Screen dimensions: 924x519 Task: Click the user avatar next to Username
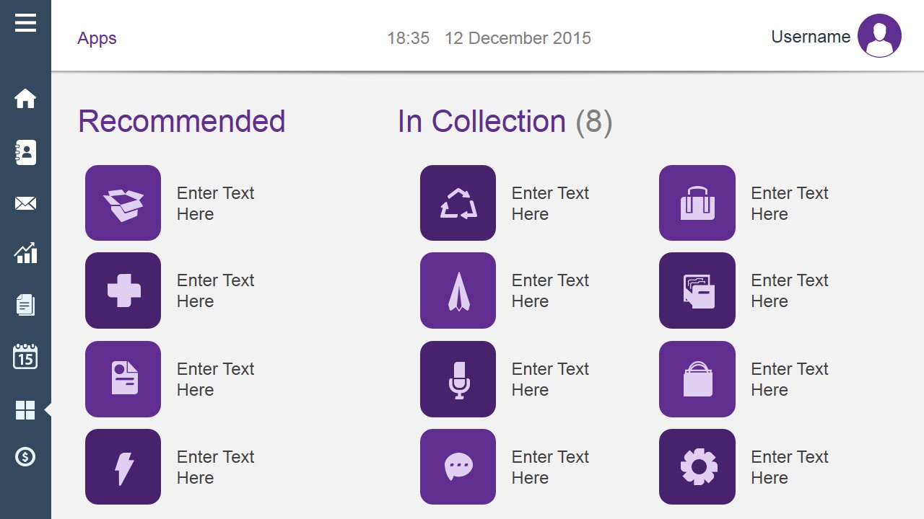[x=879, y=35]
